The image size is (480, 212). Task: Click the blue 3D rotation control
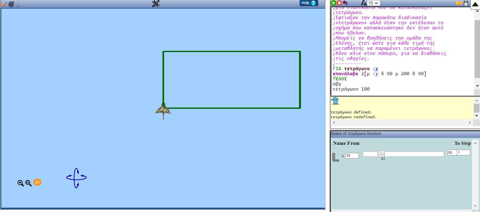(76, 178)
